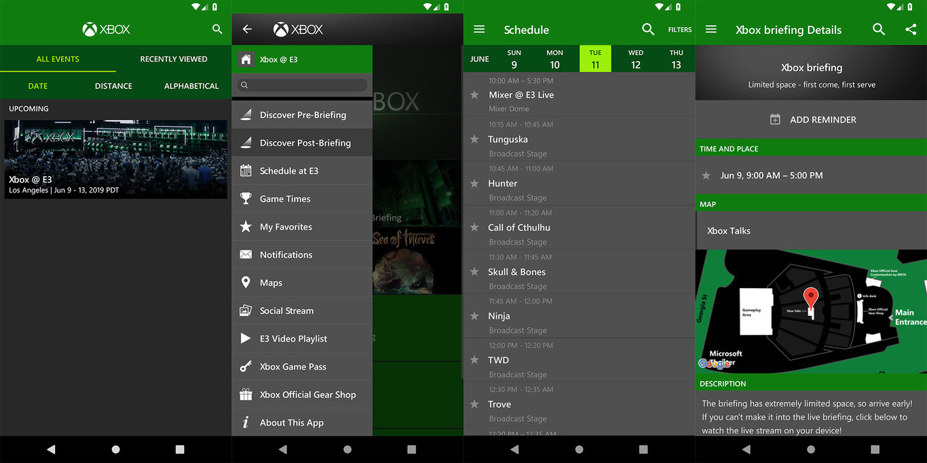Open FILTERS on the Schedule view
Image resolution: width=927 pixels, height=463 pixels.
[679, 30]
